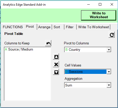The width and height of the screenshot is (118, 108).
Task: Open the Aggregation Sum dropdown arrow
Action: [x=109, y=85]
